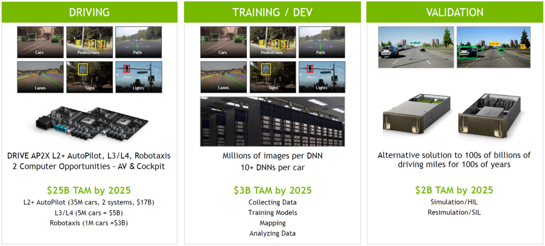Click the Lanes thumbnail in DRIVING panel
Viewport: 545px width, 246px height.
click(40, 77)
